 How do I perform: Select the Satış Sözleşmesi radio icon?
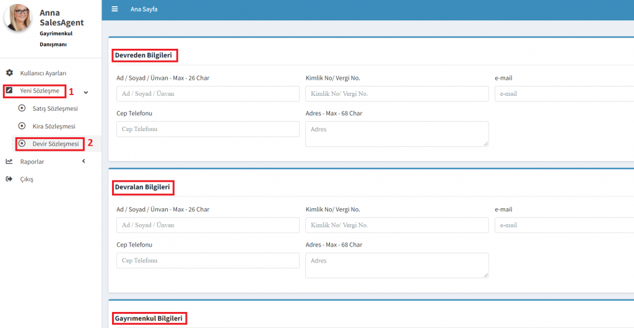[22, 109]
